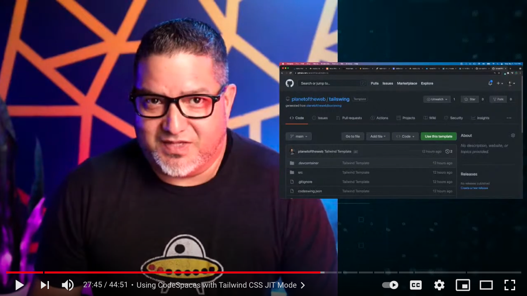Click the GitHub octocat logo

point(290,83)
